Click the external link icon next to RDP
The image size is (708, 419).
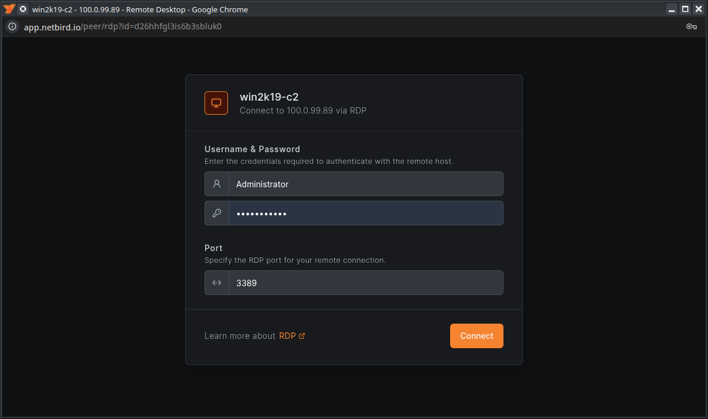click(x=302, y=335)
